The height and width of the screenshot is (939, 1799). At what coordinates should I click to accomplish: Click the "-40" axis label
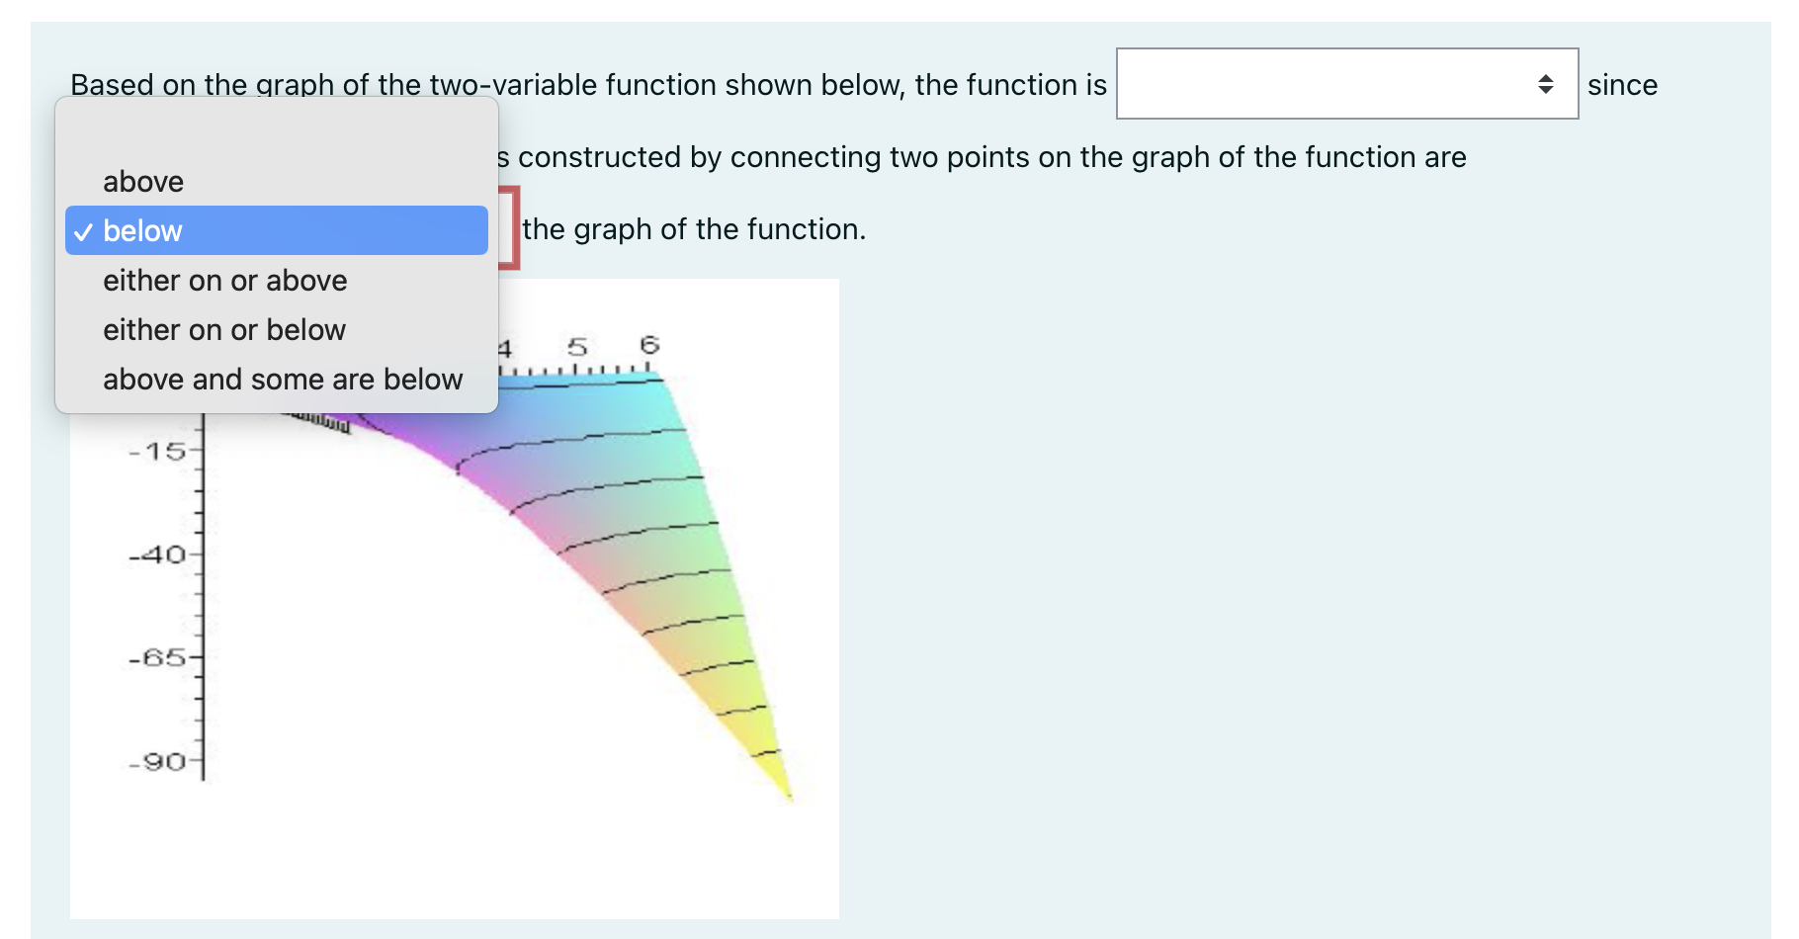coord(158,554)
